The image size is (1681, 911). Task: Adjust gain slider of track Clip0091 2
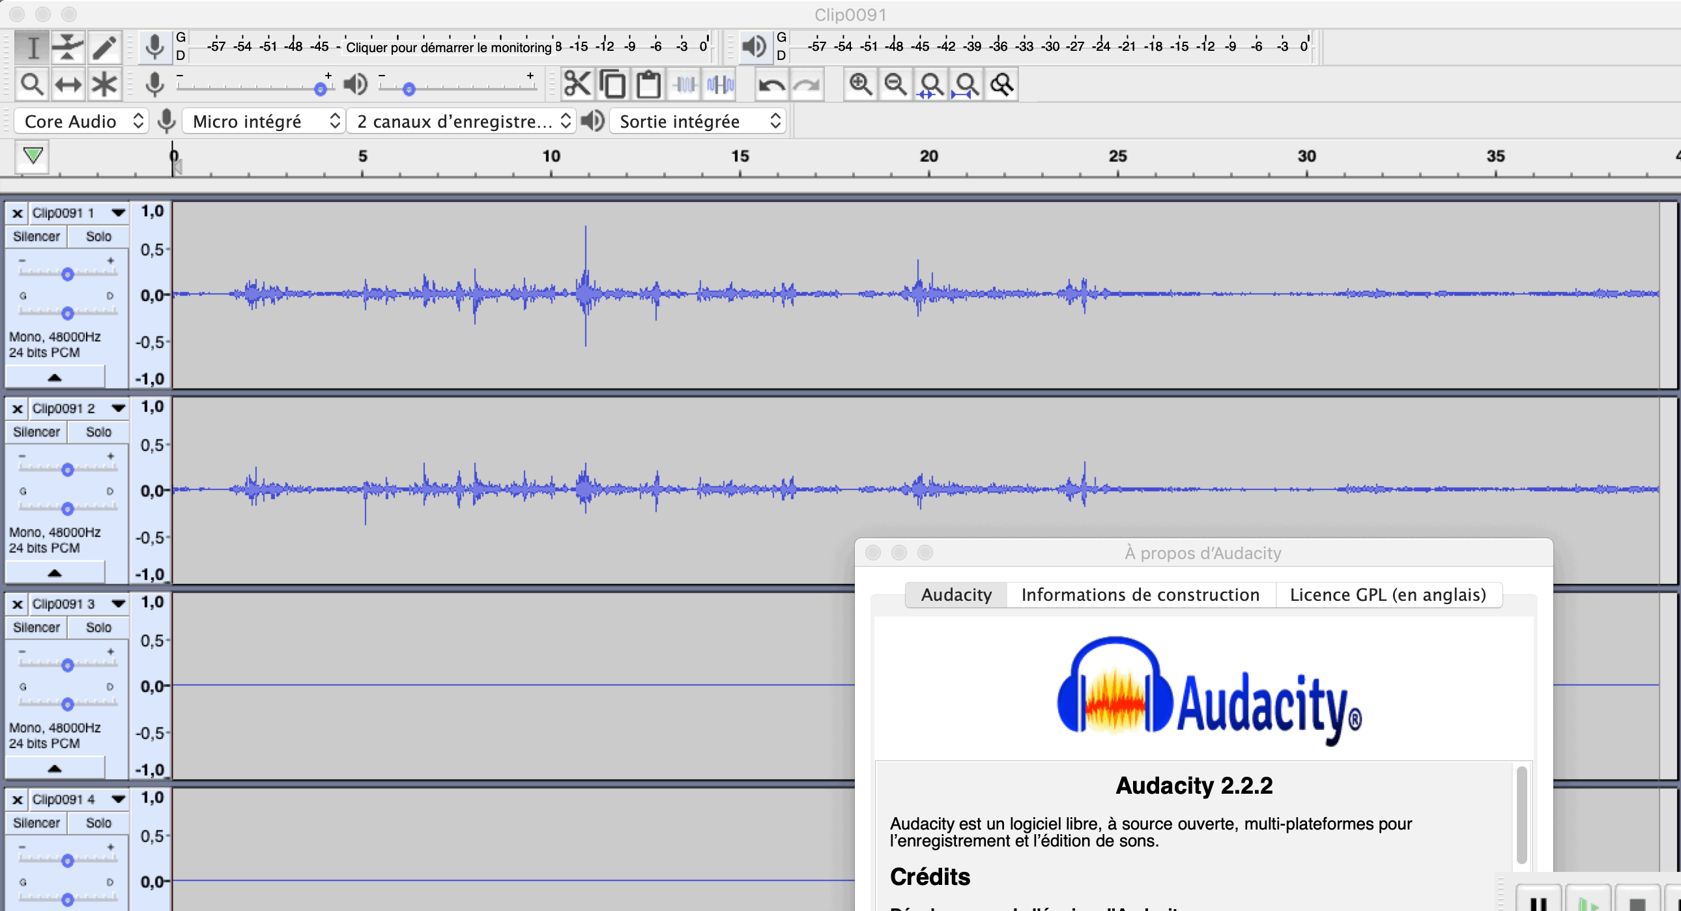(67, 469)
